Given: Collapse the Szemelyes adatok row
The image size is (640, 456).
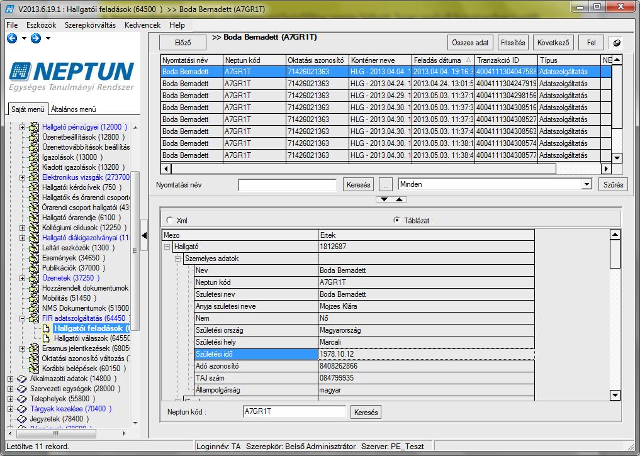Looking at the screenshot, I should 177,259.
